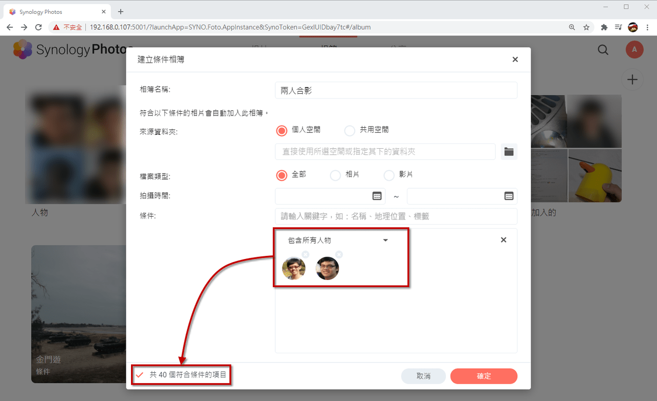Click 確定 button
The width and height of the screenshot is (657, 401).
point(484,376)
